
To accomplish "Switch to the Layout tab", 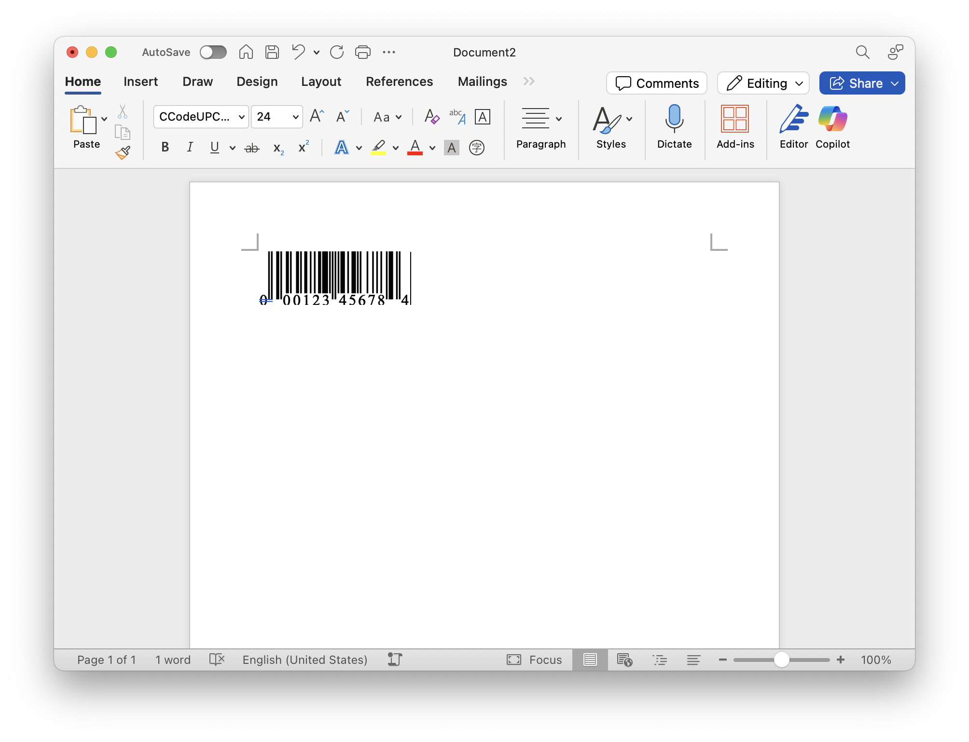I will click(x=321, y=82).
